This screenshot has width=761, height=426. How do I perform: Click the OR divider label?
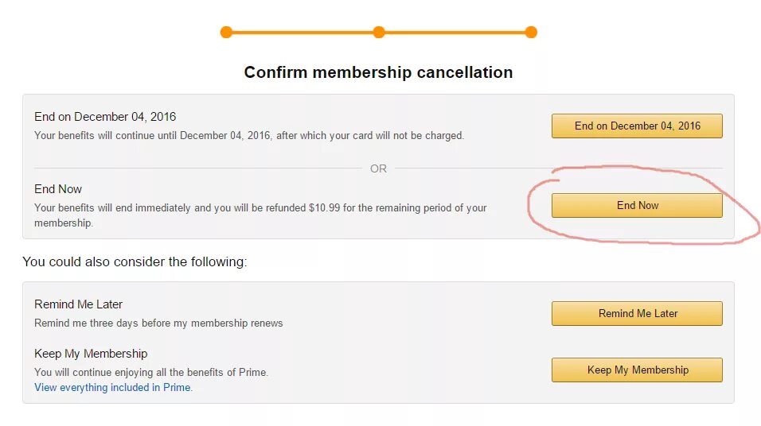[x=378, y=168]
